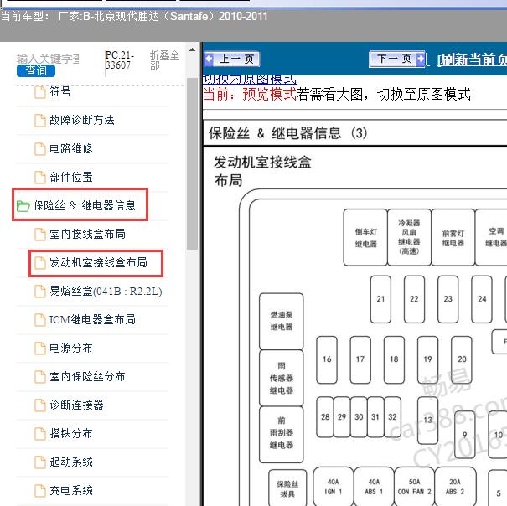Open the 充电系统 tree item

point(71,490)
